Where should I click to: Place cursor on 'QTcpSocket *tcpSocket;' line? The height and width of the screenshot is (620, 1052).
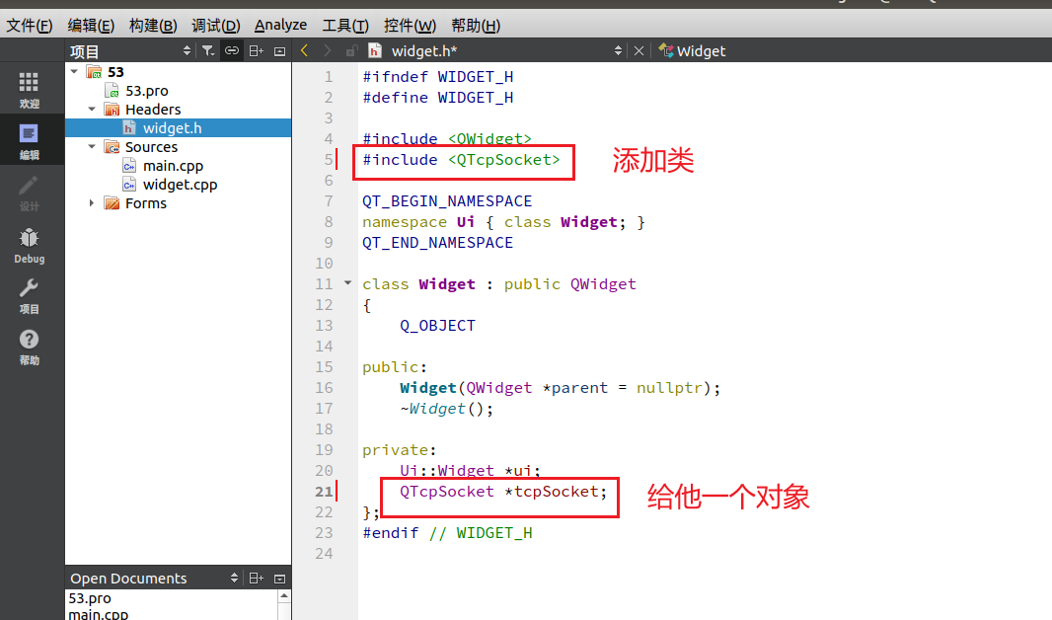pyautogui.click(x=503, y=492)
